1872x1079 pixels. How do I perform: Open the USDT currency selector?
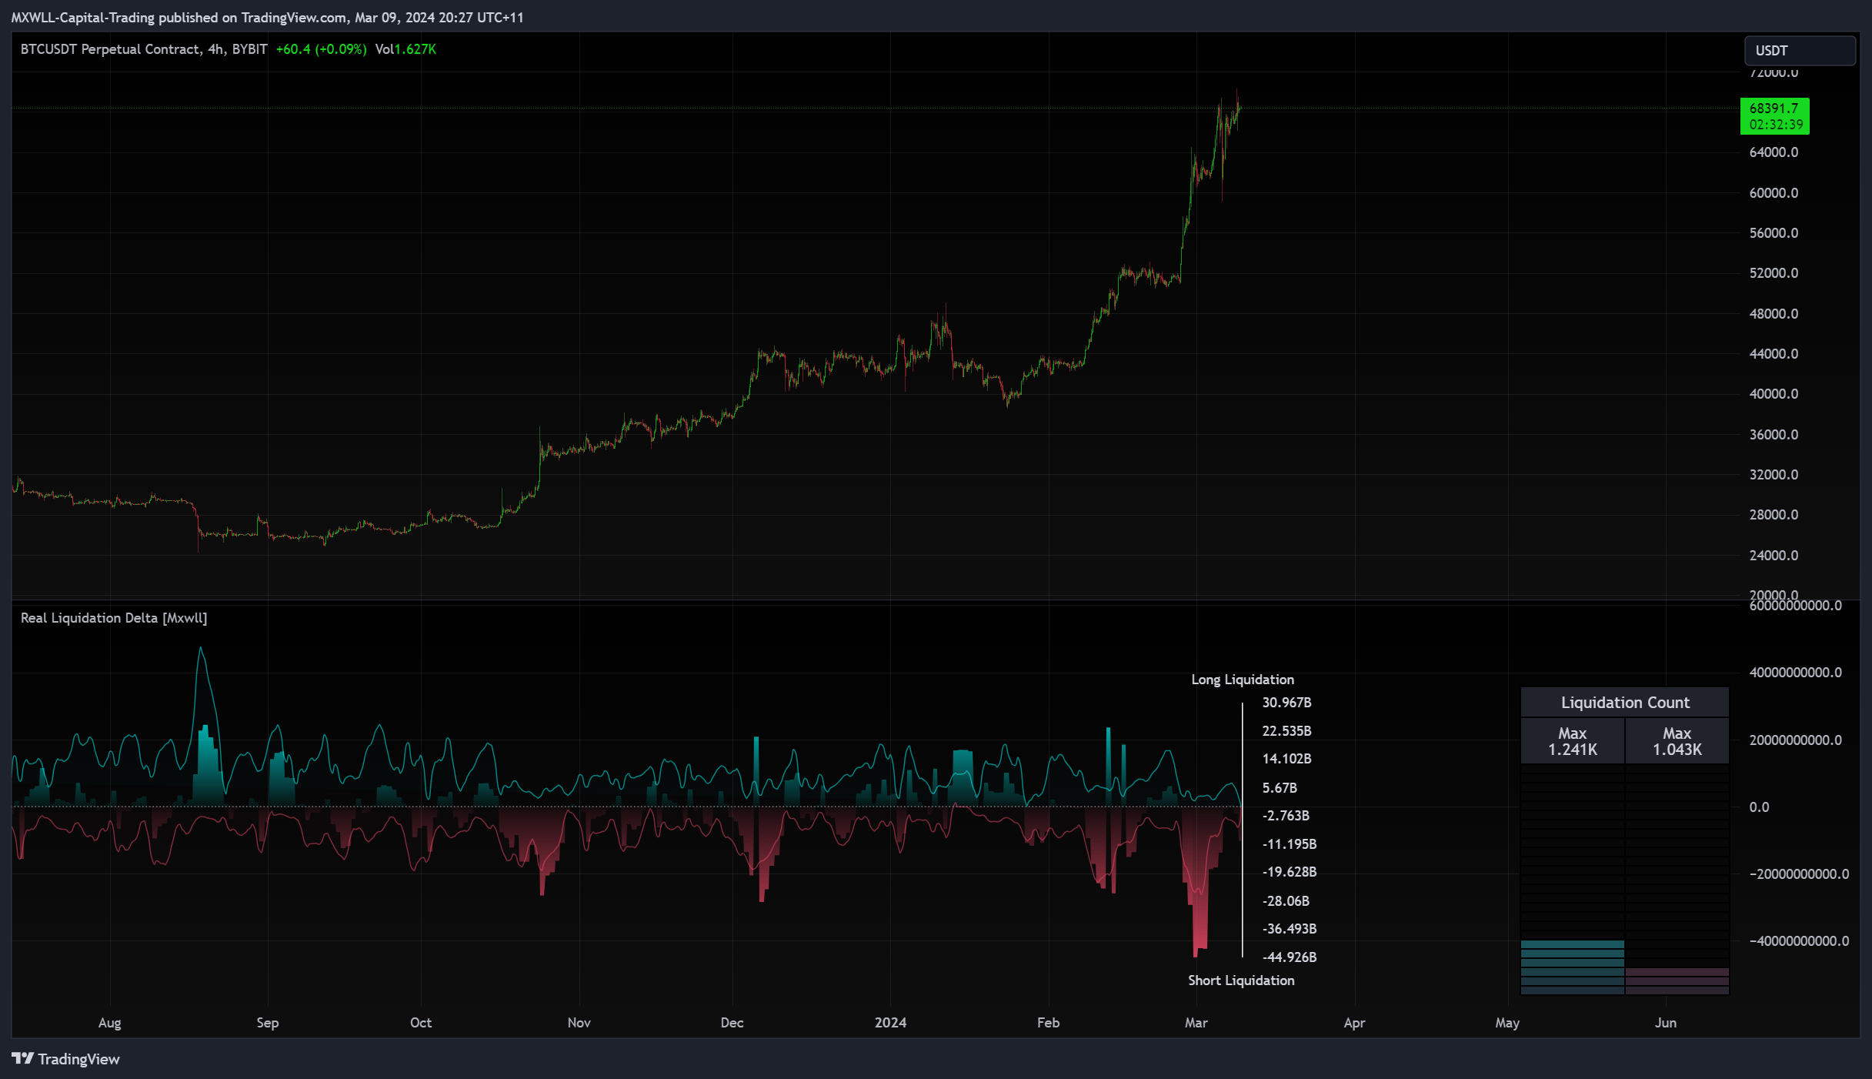point(1799,51)
